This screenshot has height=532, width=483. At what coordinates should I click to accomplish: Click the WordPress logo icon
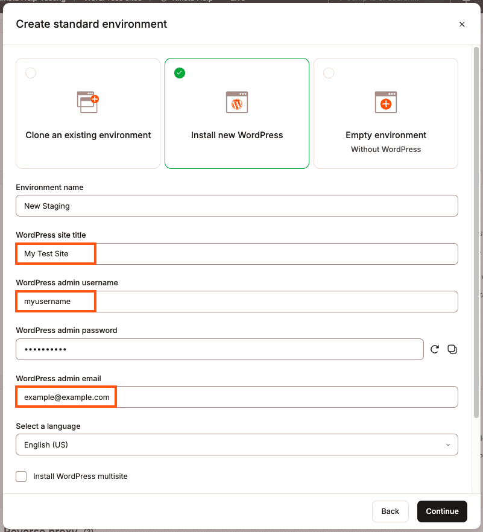(236, 102)
